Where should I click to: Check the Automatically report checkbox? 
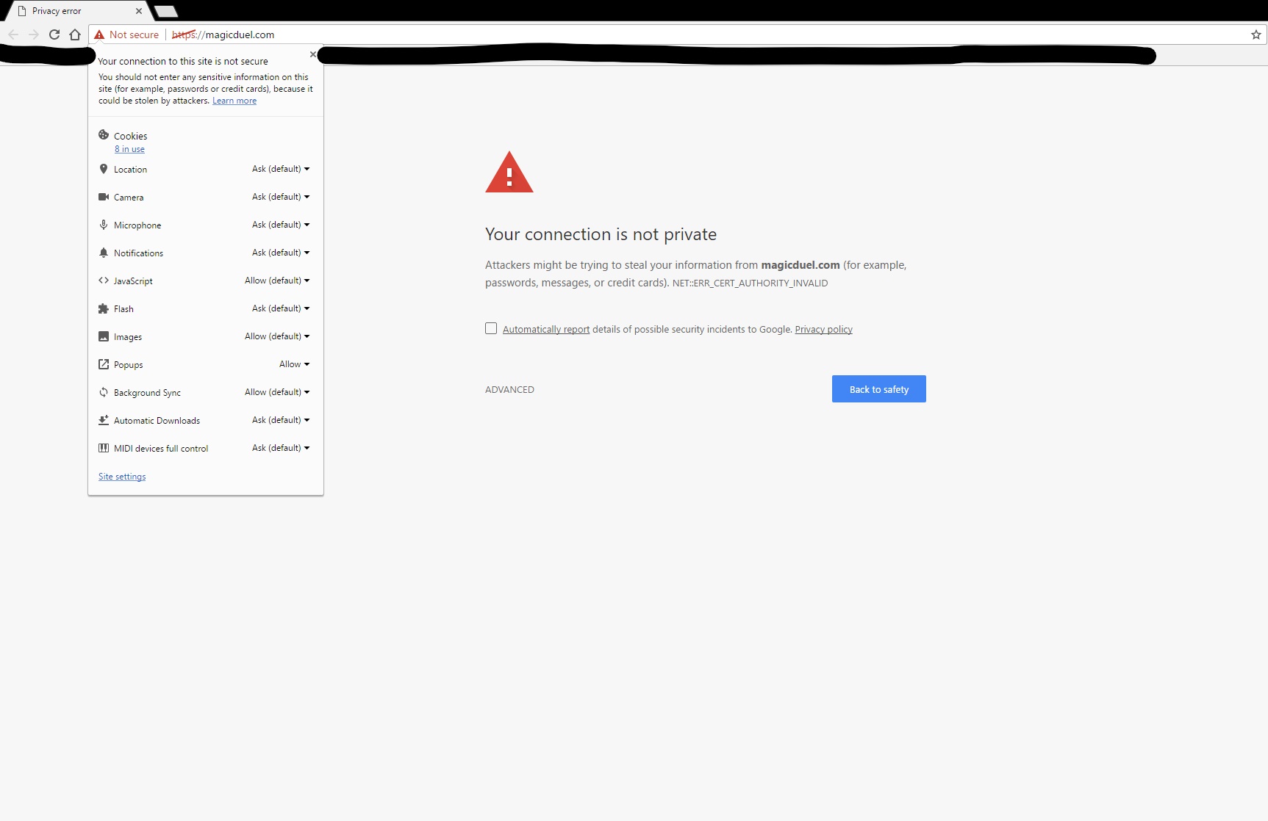[491, 328]
